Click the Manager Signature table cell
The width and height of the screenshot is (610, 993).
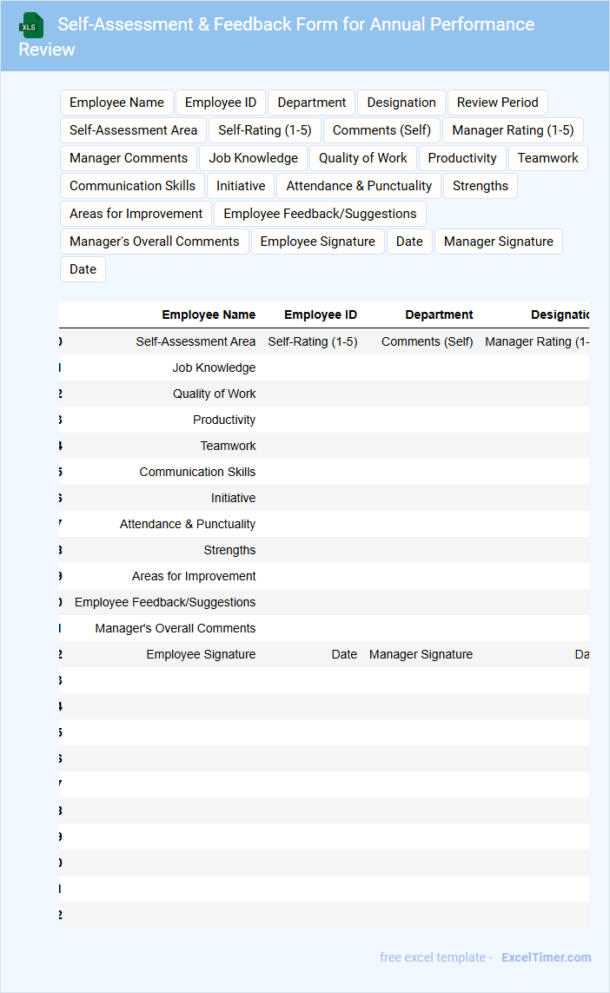(x=421, y=654)
